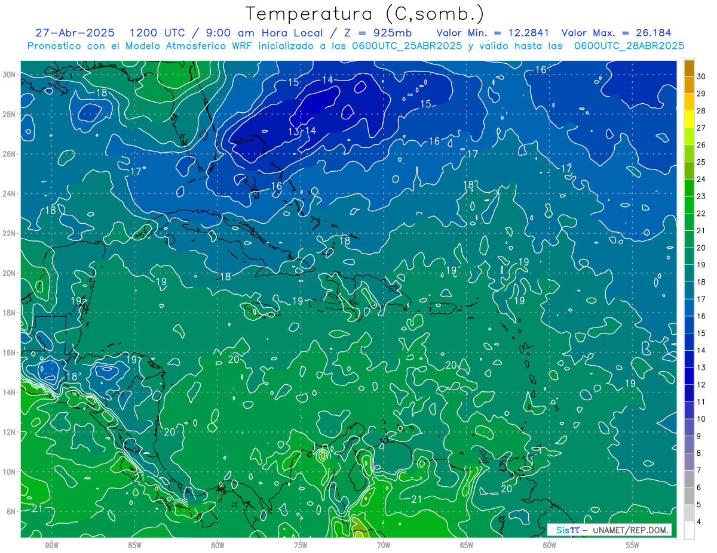The height and width of the screenshot is (553, 717).
Task: Click the "24N" latitude axis label
Action: point(10,194)
